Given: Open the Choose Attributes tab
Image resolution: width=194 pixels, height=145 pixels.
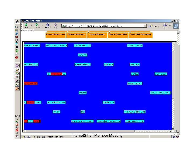Looking at the screenshot, I should (76, 35).
